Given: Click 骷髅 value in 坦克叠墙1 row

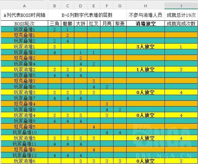Looking at the screenshot, I should coord(68,35).
